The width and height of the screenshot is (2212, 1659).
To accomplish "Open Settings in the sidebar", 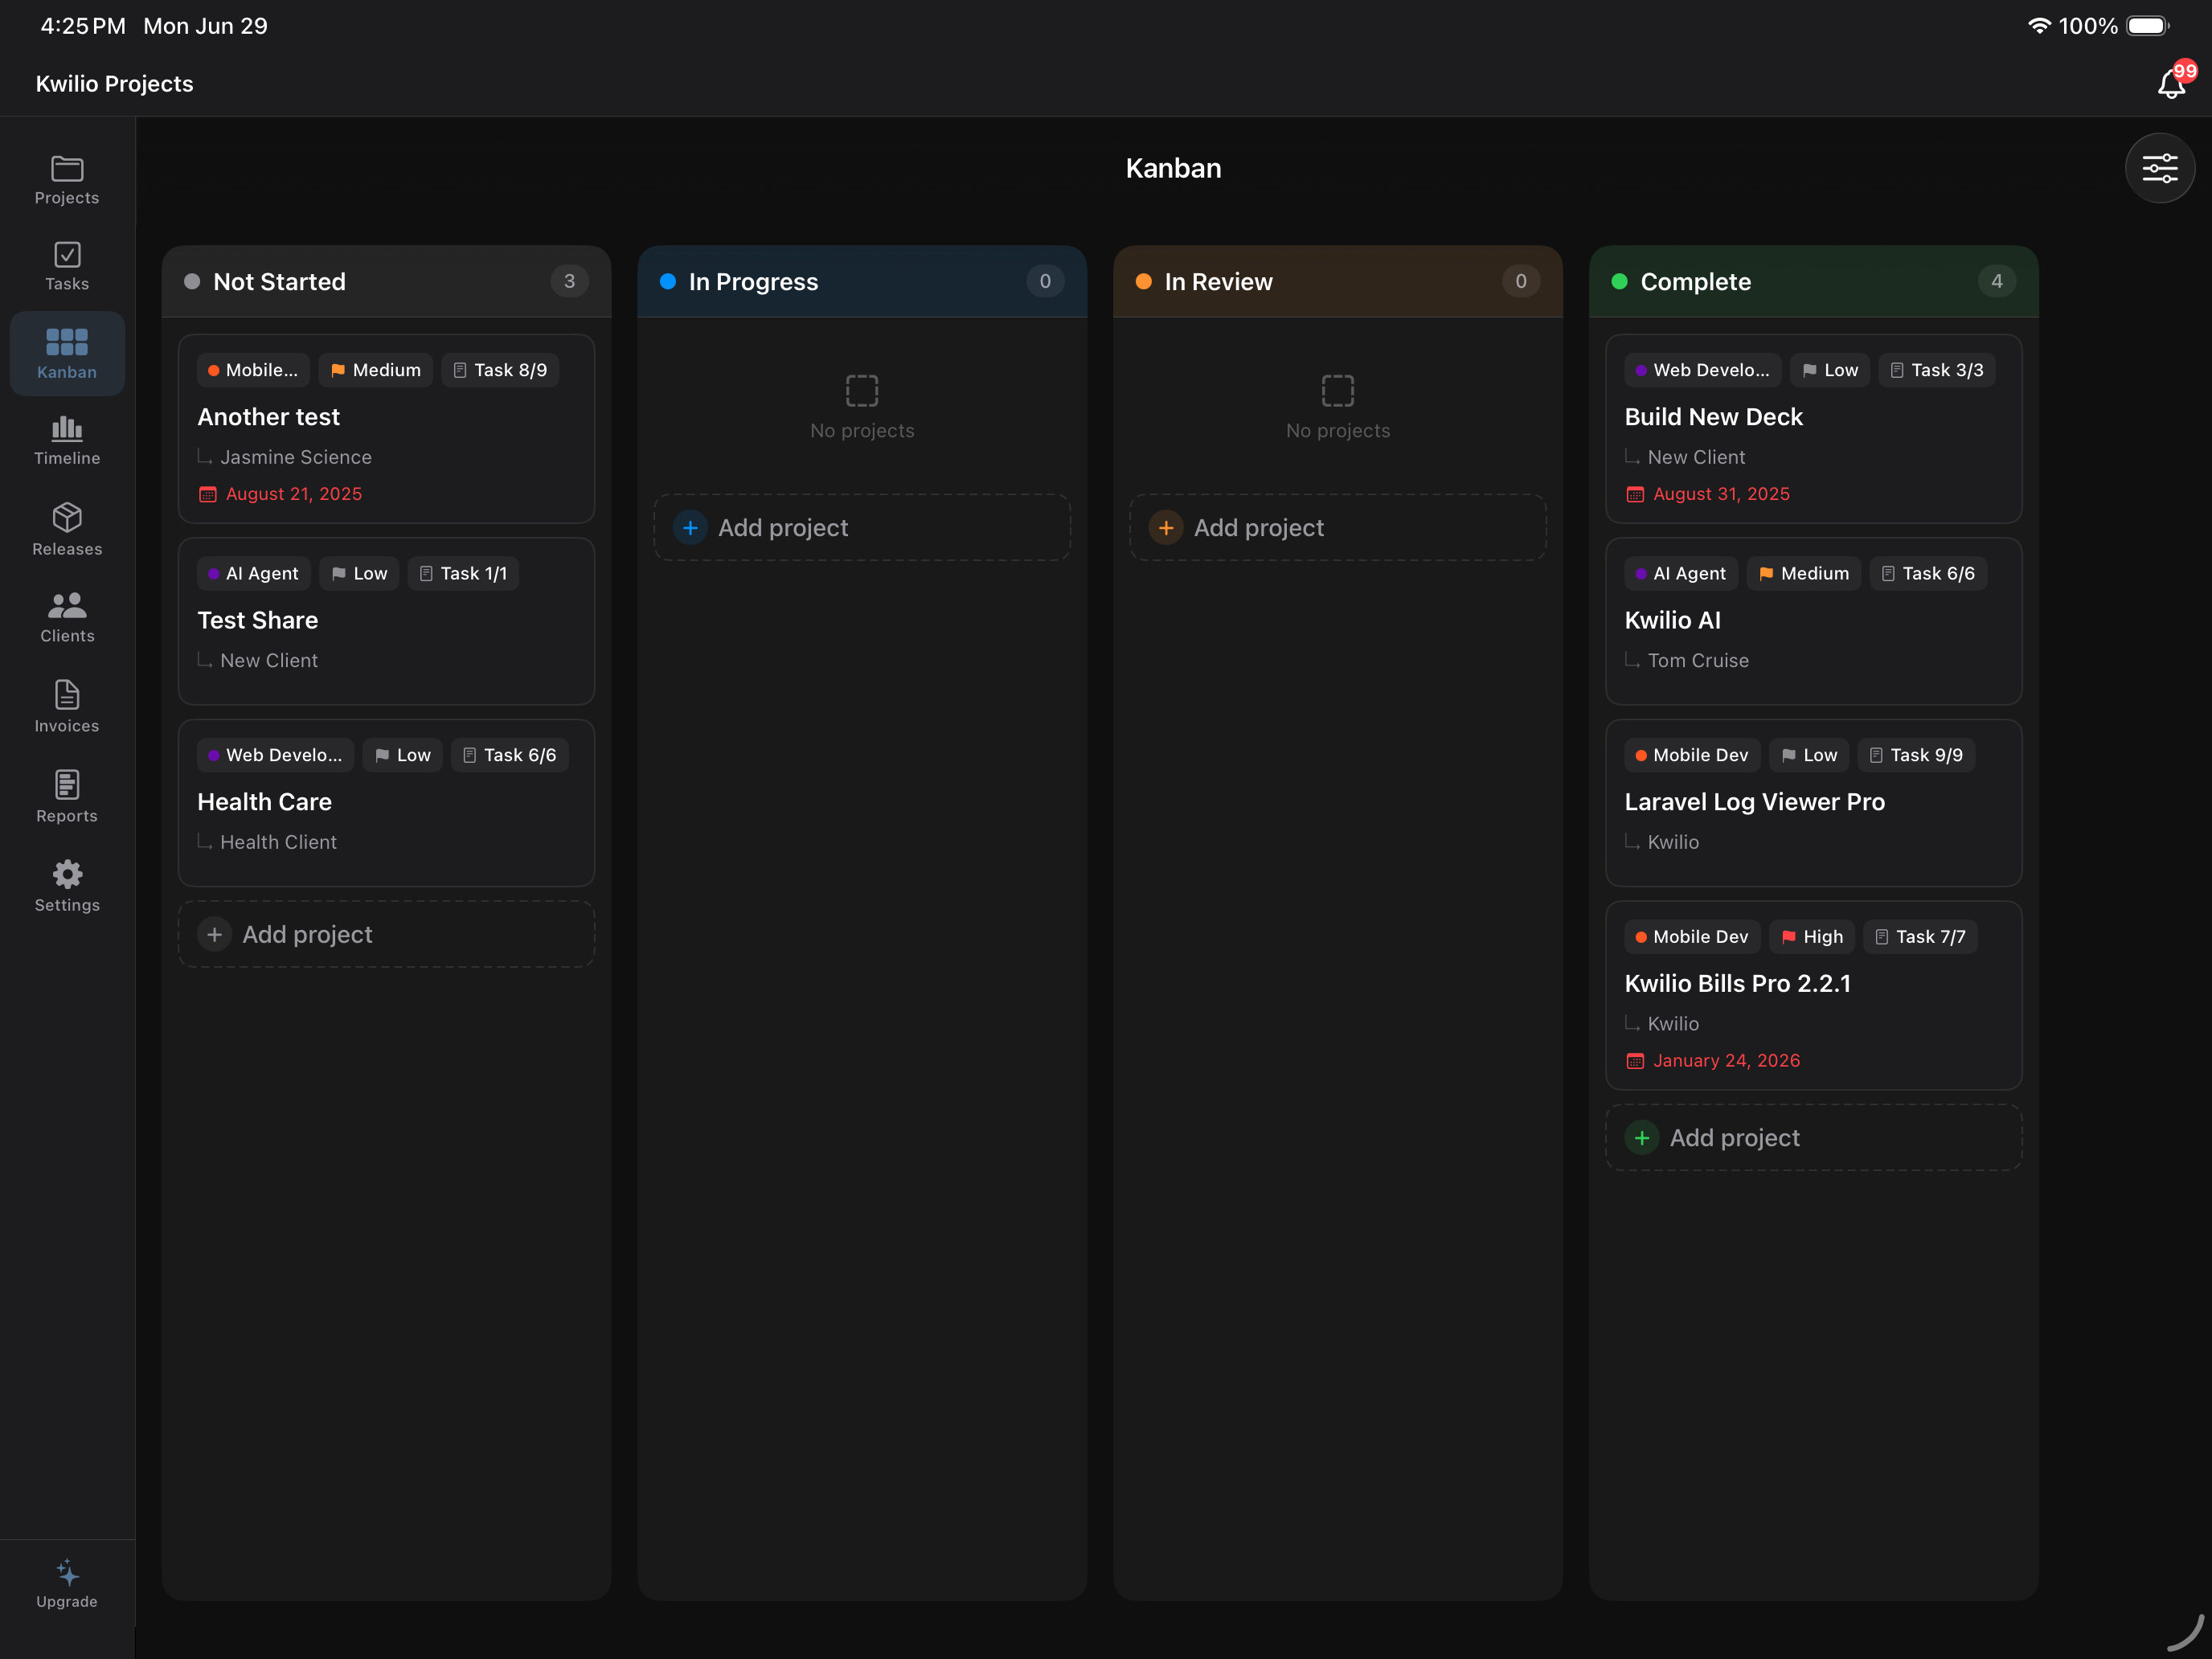I will coord(67,886).
